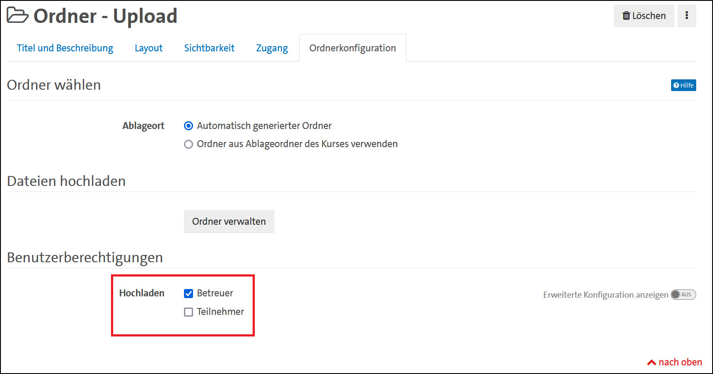Open the Layout tab
This screenshot has width=713, height=374.
(149, 48)
